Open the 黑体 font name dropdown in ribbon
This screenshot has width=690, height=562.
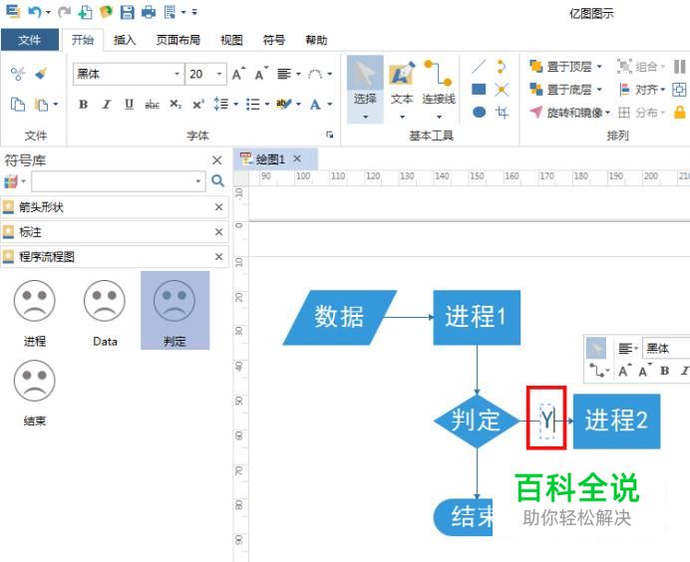[x=176, y=74]
